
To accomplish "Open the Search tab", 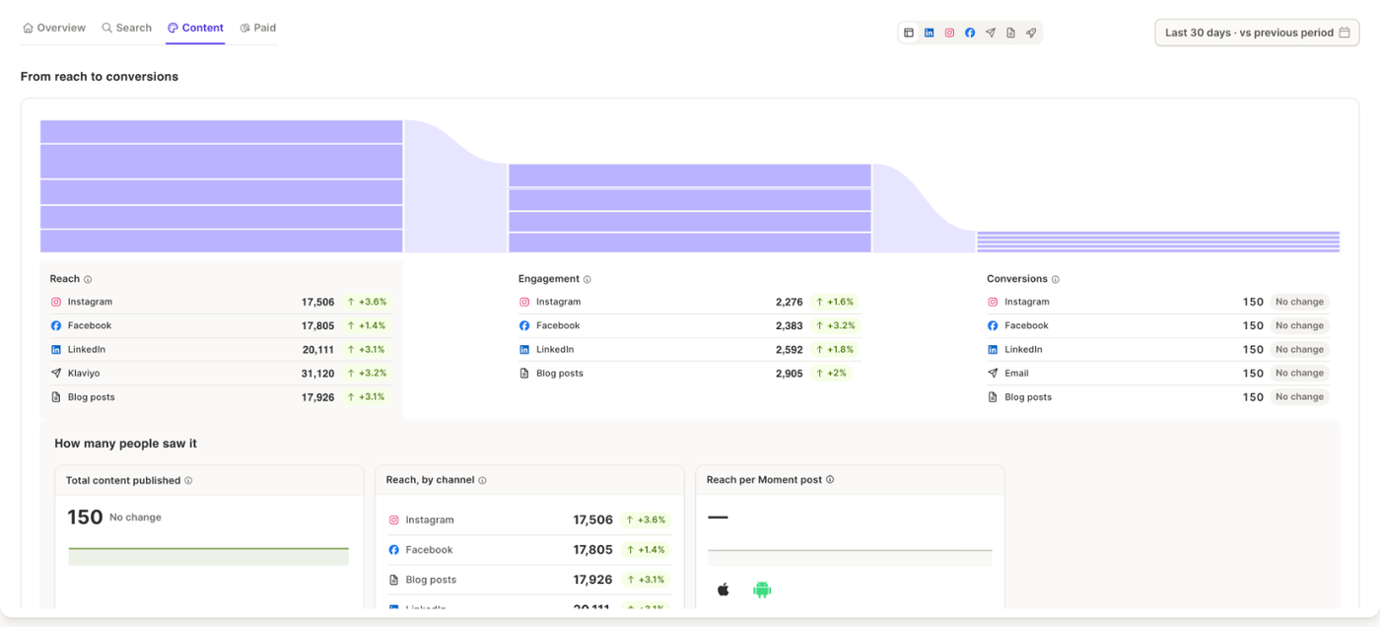I will (126, 28).
